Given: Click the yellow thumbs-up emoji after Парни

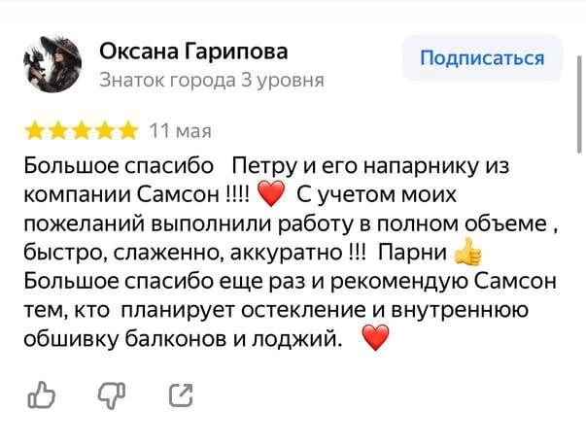Looking at the screenshot, I should [467, 253].
